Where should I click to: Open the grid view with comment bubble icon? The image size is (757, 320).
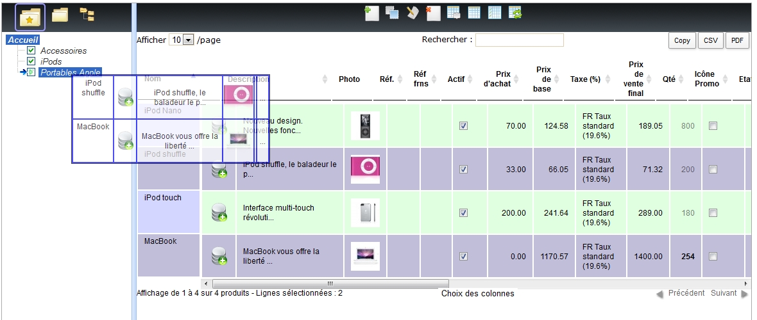pos(454,13)
